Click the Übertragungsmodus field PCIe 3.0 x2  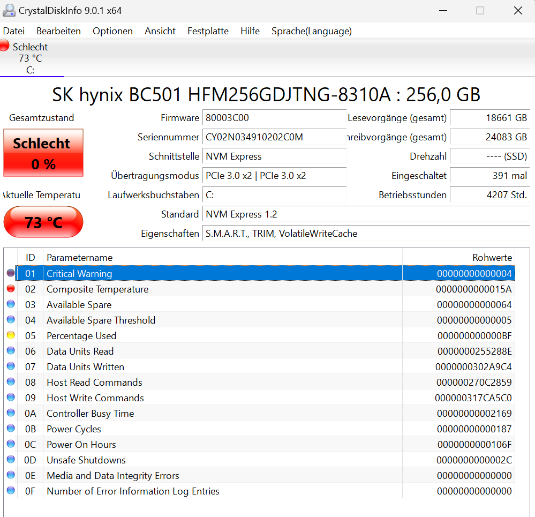pos(274,176)
